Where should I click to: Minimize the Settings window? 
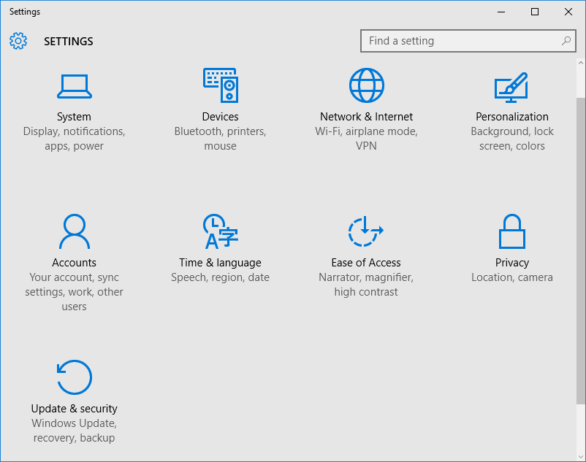point(501,12)
